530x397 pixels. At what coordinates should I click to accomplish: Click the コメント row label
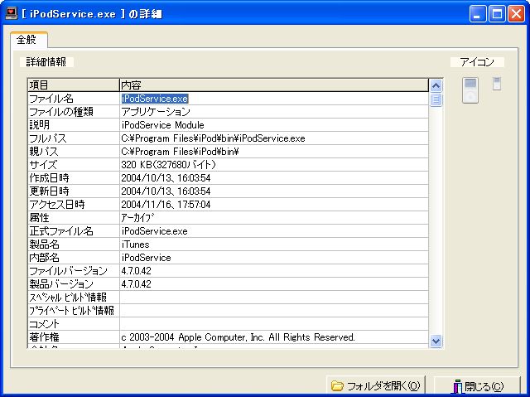(44, 324)
